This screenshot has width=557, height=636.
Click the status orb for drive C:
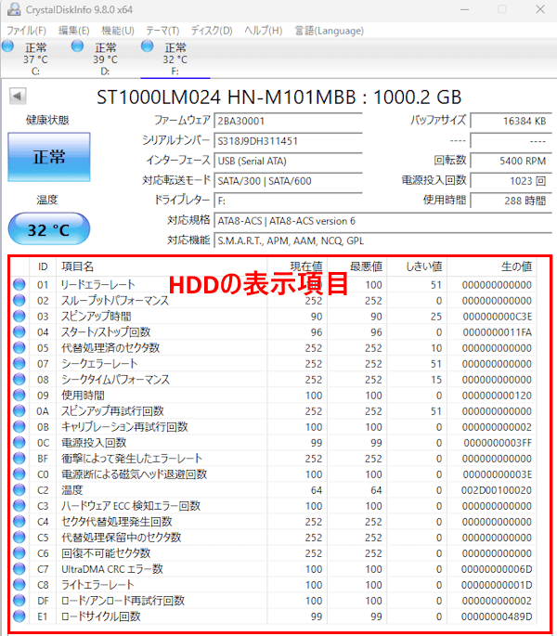7,46
